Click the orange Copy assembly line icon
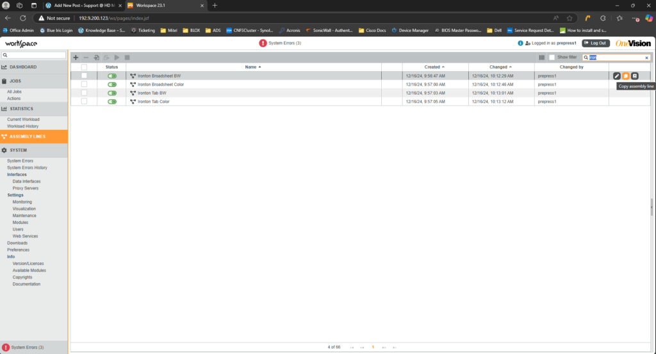Image resolution: width=656 pixels, height=354 pixels. click(x=626, y=76)
